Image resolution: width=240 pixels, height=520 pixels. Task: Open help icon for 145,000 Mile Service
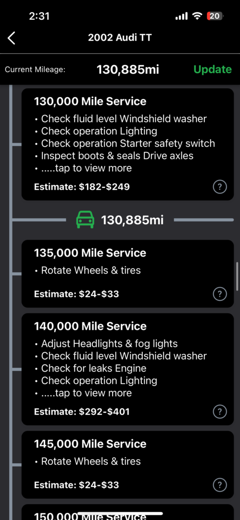[x=219, y=485]
